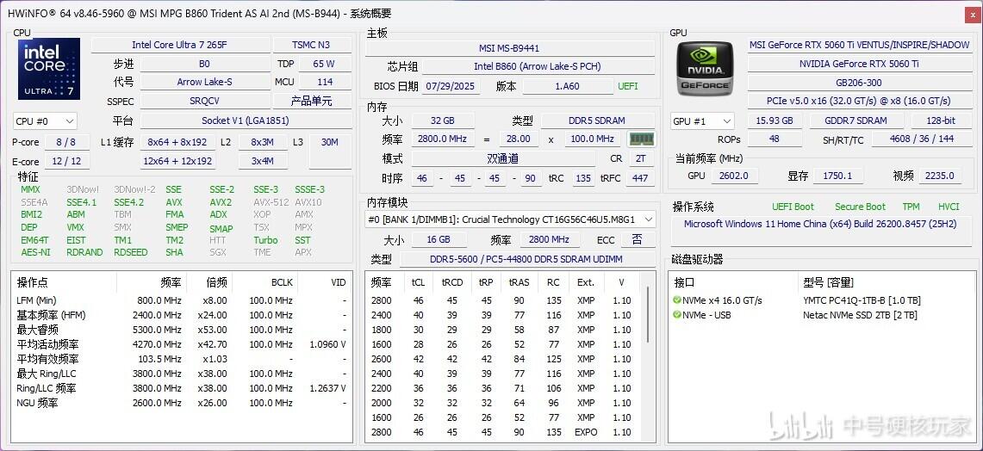Open the CPU #0 selector dropdown
The width and height of the screenshot is (983, 451).
click(x=45, y=120)
